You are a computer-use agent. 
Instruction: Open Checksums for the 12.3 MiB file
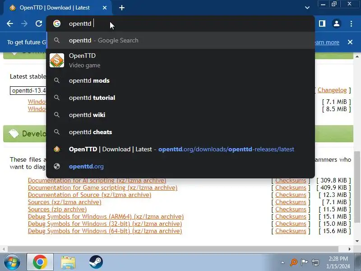click(291, 195)
